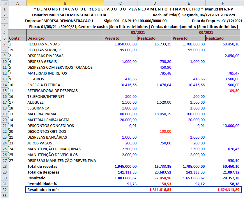The image size is (244, 198).
Task: Click the 08/2021 month header cell
Action: tap(137, 32)
